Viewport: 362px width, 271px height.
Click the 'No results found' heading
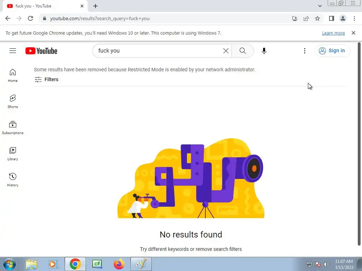191,235
